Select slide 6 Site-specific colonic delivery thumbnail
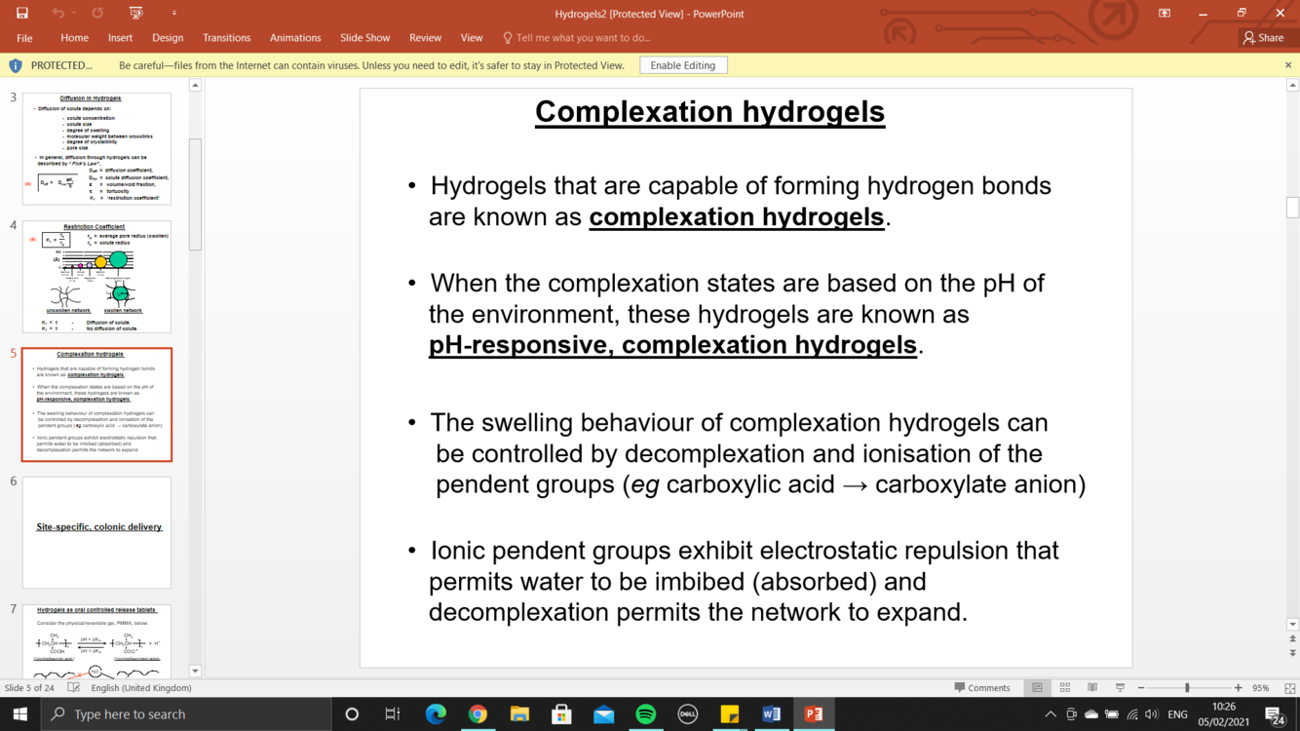Screen dimensions: 1300x731 [96, 532]
